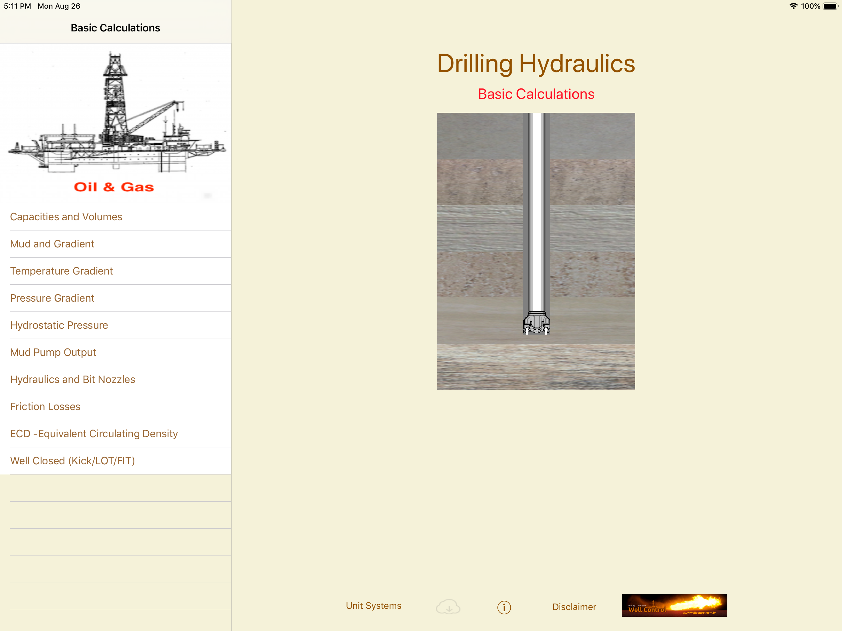Choose Temperature Gradient from list
The image size is (842, 631).
click(x=61, y=271)
